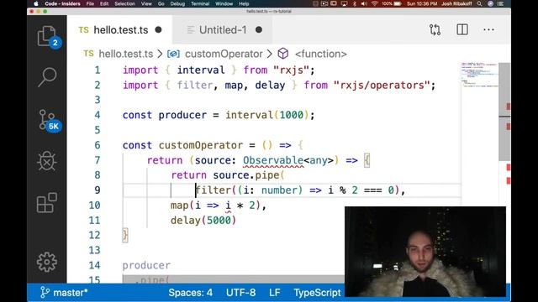Click line number 1 in the gutter

pos(98,70)
